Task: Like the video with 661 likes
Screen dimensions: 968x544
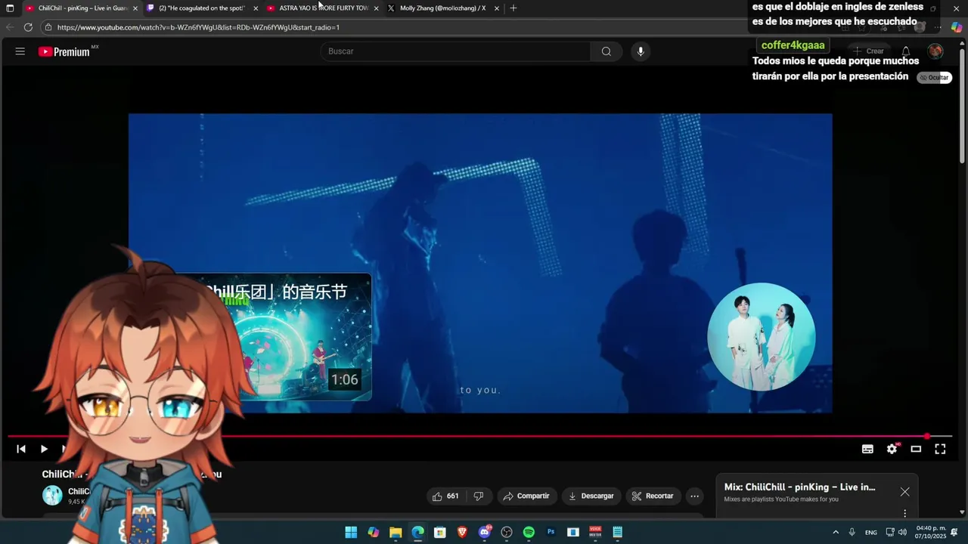Action: [445, 496]
